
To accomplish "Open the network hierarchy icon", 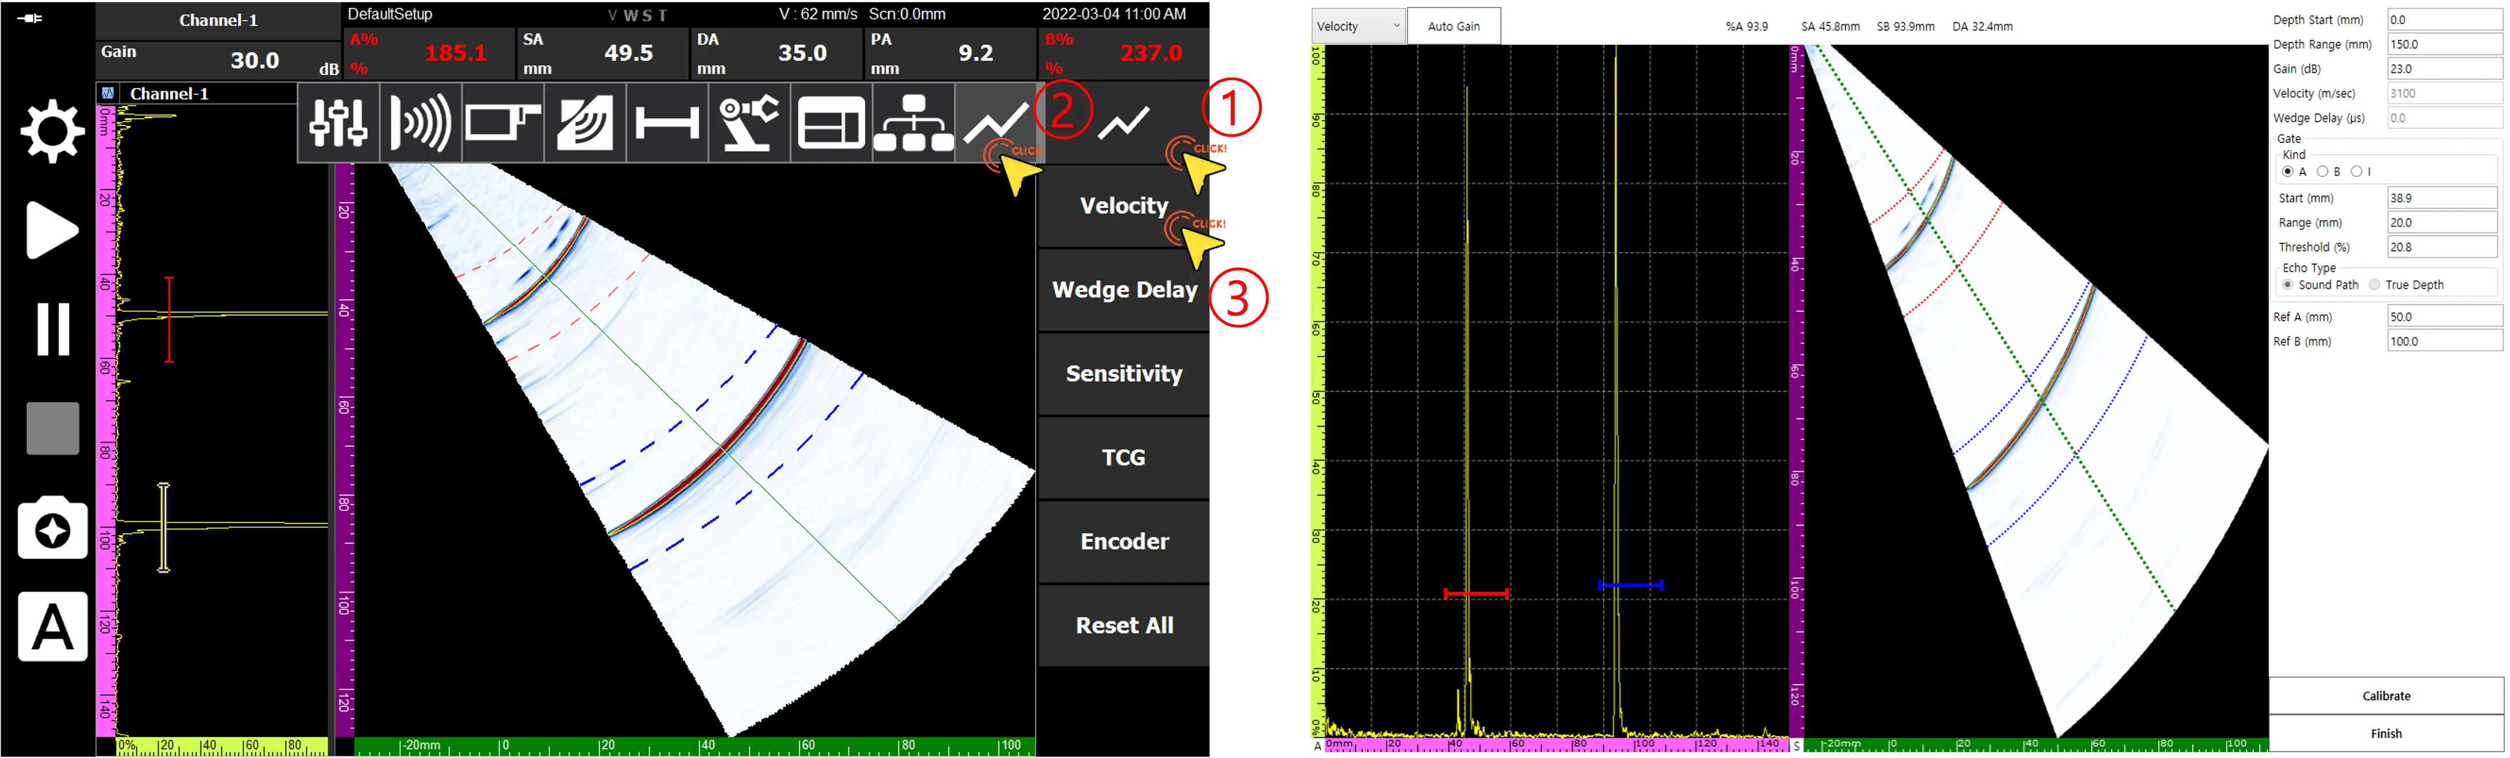I will click(913, 123).
